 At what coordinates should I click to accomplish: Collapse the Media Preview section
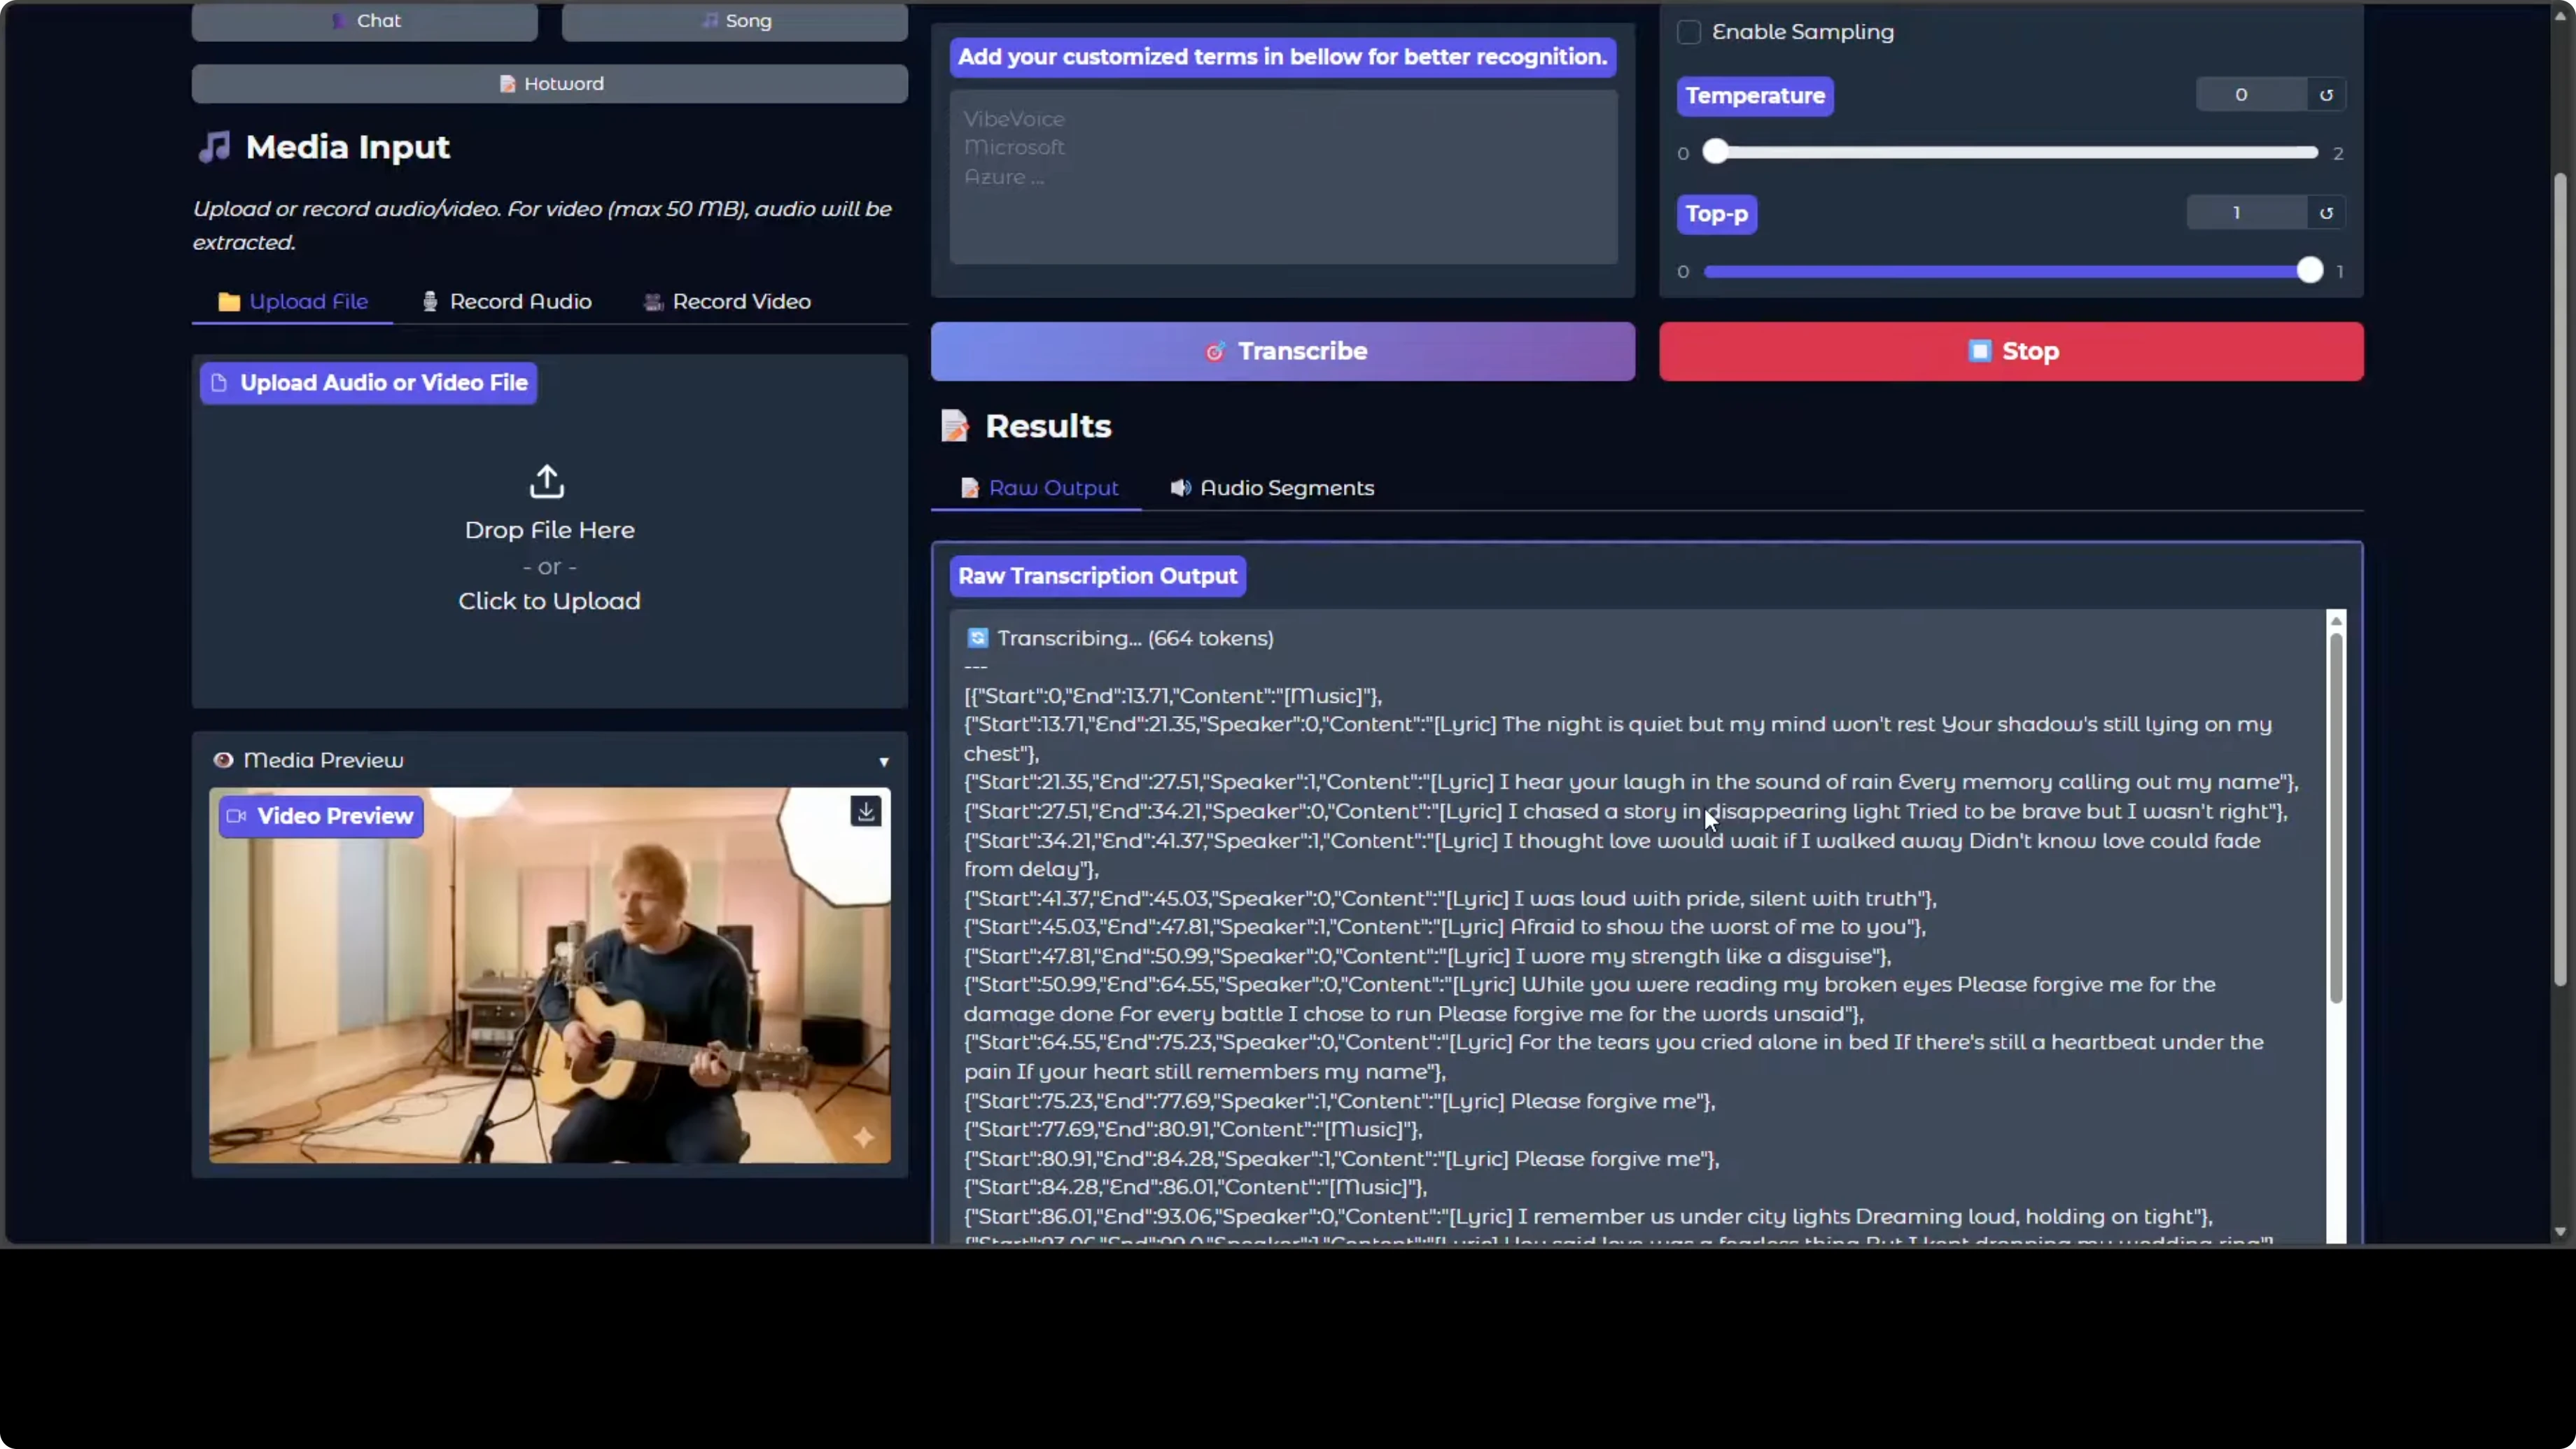click(884, 762)
